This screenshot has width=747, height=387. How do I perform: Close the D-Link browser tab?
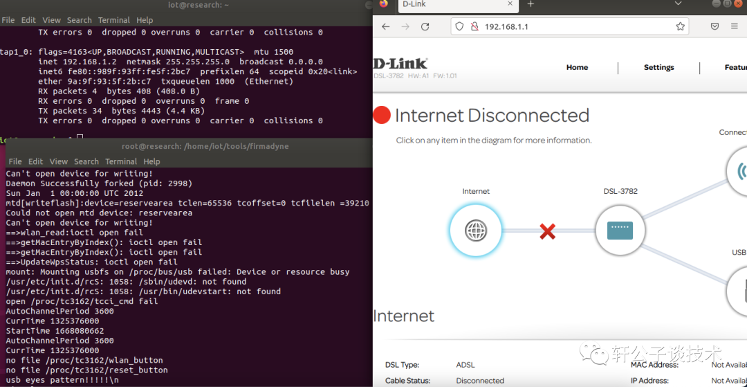point(510,3)
